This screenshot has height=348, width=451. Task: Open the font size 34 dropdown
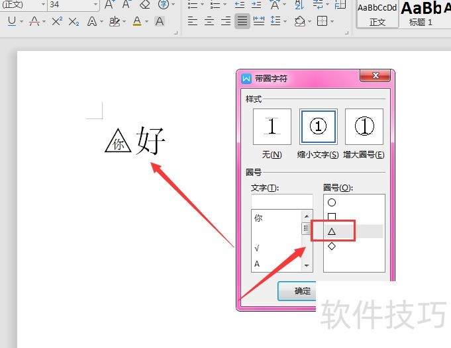point(95,5)
